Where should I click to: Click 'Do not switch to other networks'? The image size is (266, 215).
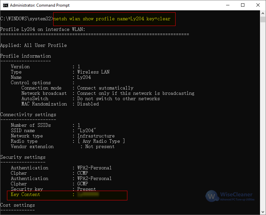click(x=118, y=99)
